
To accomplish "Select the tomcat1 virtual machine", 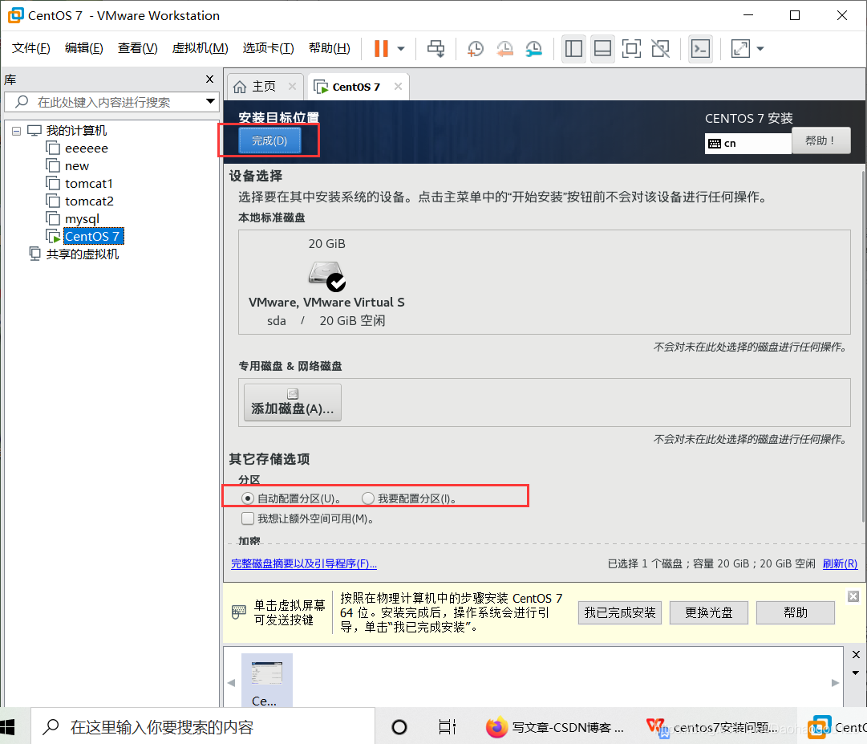I will 88,184.
